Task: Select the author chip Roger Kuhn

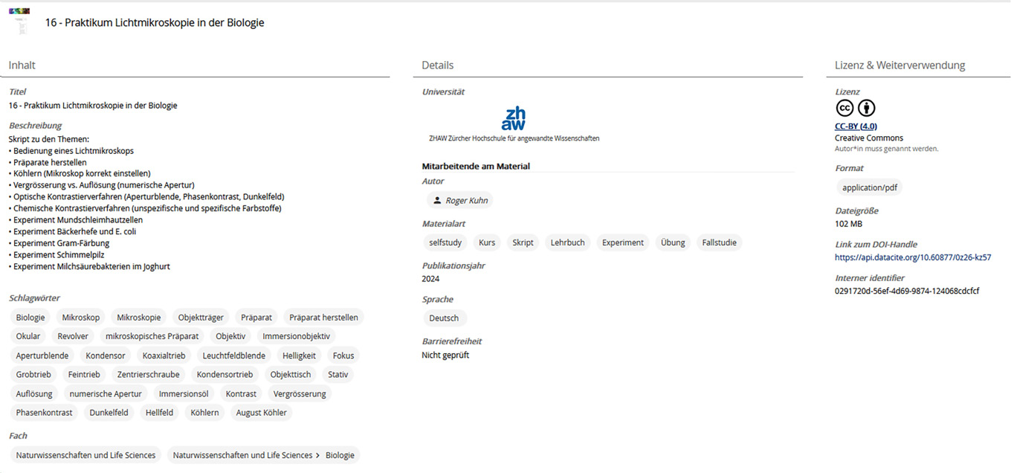Action: 459,201
